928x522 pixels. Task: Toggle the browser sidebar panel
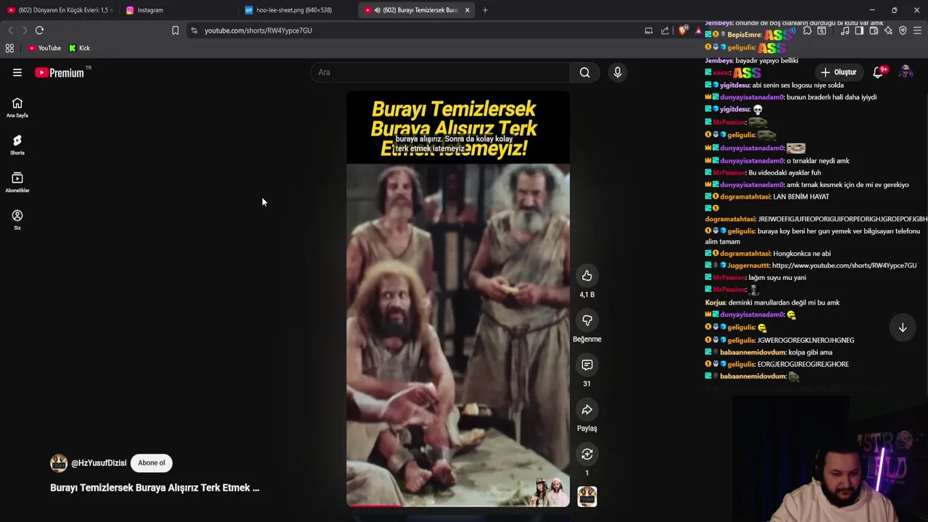pos(859,30)
